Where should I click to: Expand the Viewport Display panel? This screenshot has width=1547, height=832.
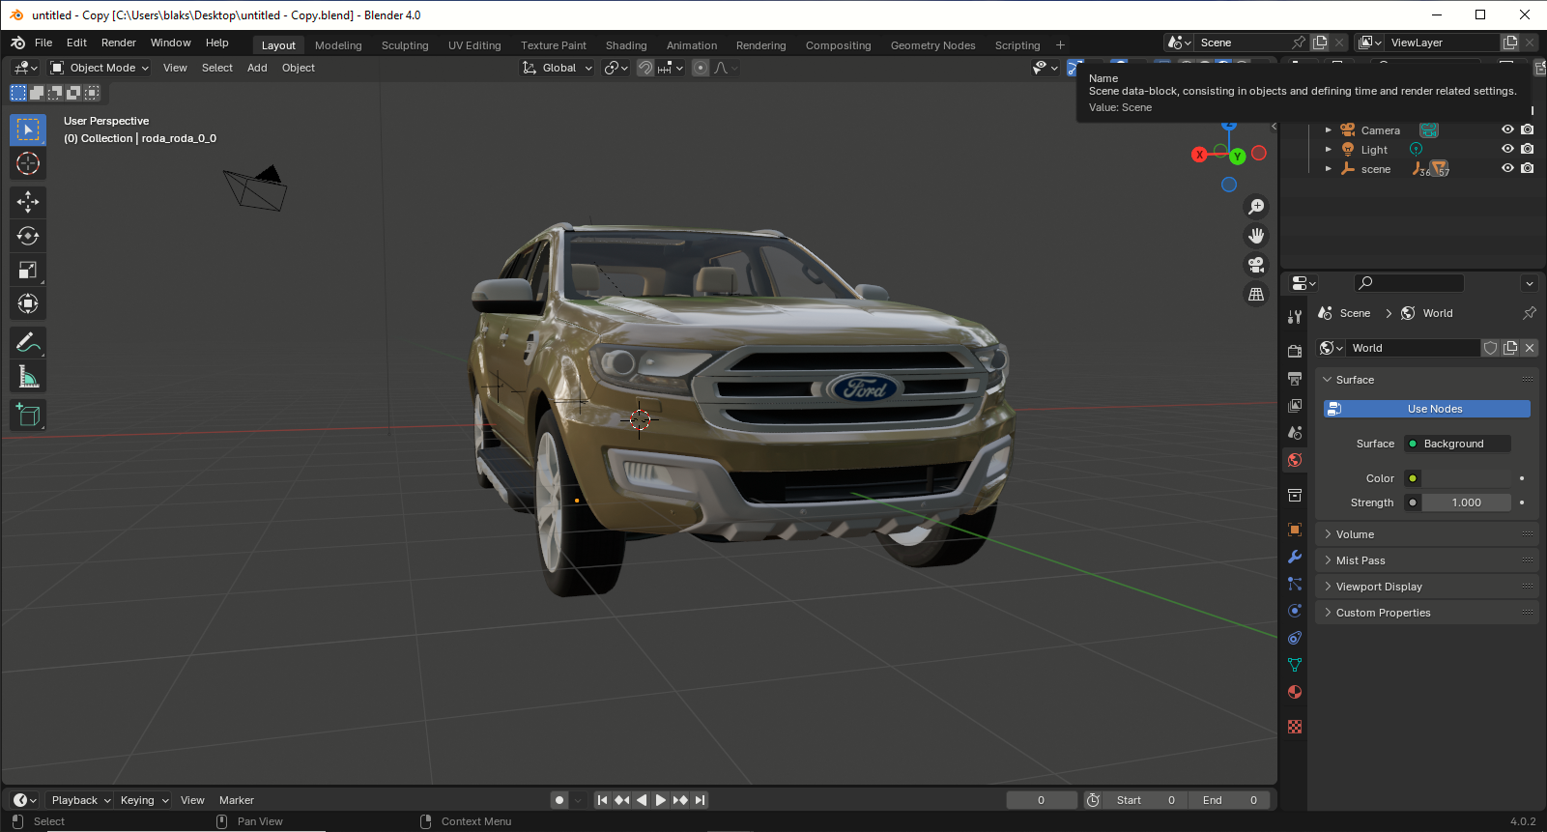(1426, 587)
